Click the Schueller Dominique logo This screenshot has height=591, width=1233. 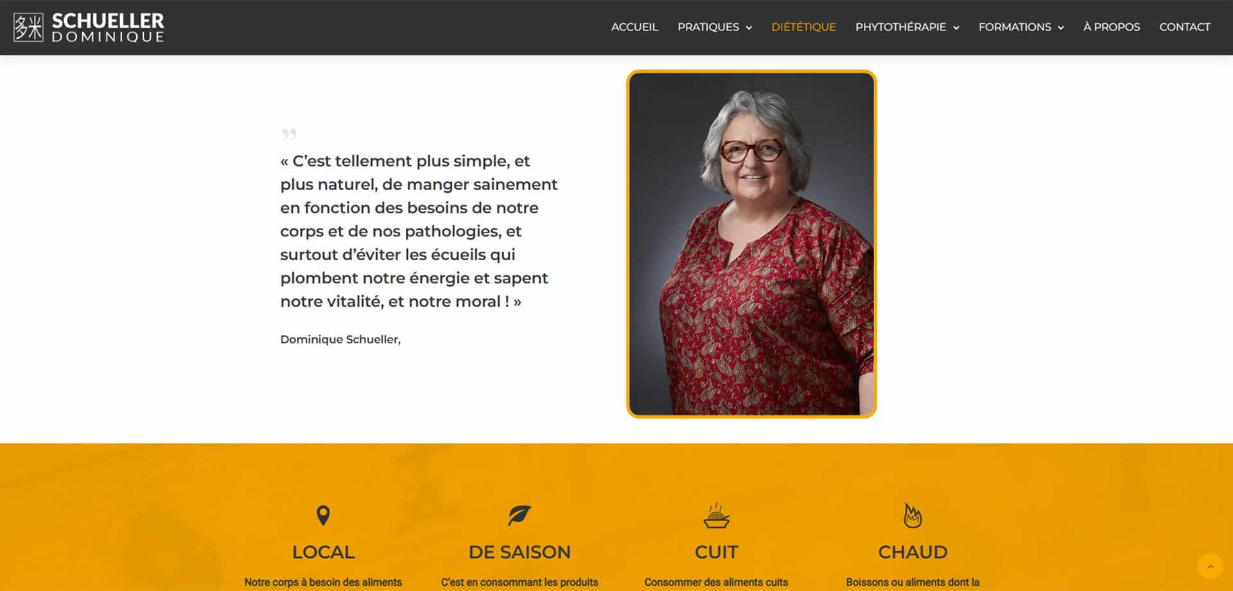[89, 27]
